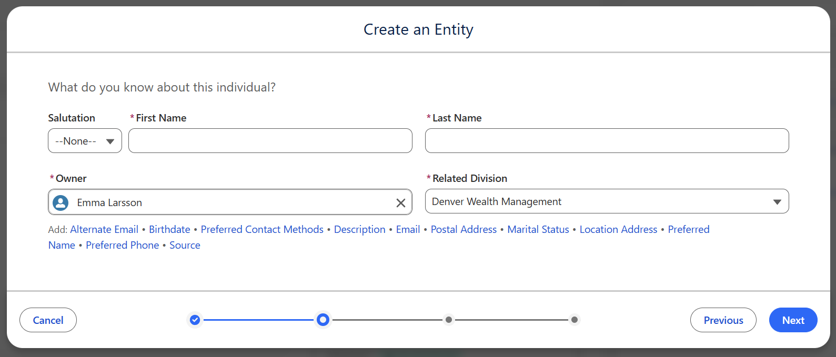The height and width of the screenshot is (357, 836).
Task: Cancel the entity creation
Action: point(48,320)
